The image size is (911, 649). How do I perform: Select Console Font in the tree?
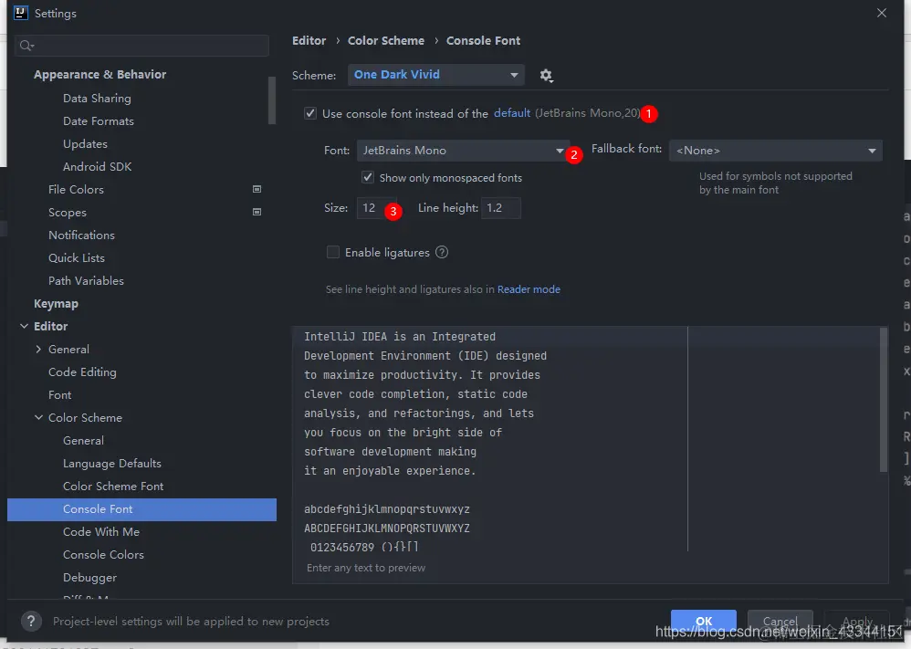(x=141, y=509)
